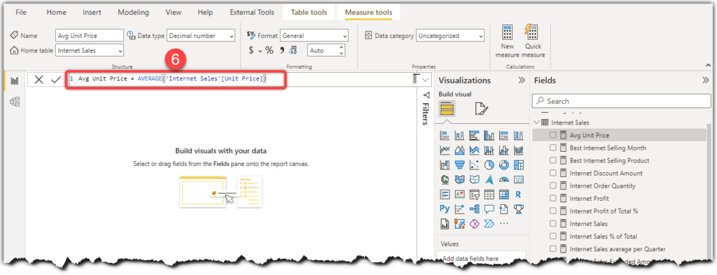Select the trophy Metrics visual
The image size is (717, 275).
519,209
